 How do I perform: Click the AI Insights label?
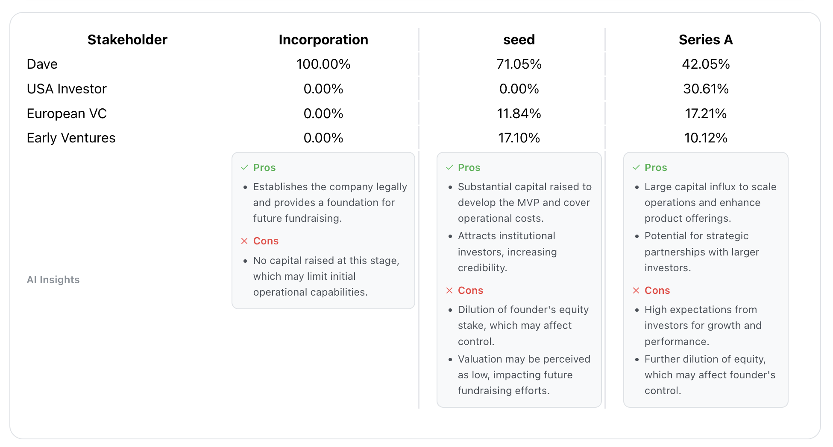pos(53,280)
